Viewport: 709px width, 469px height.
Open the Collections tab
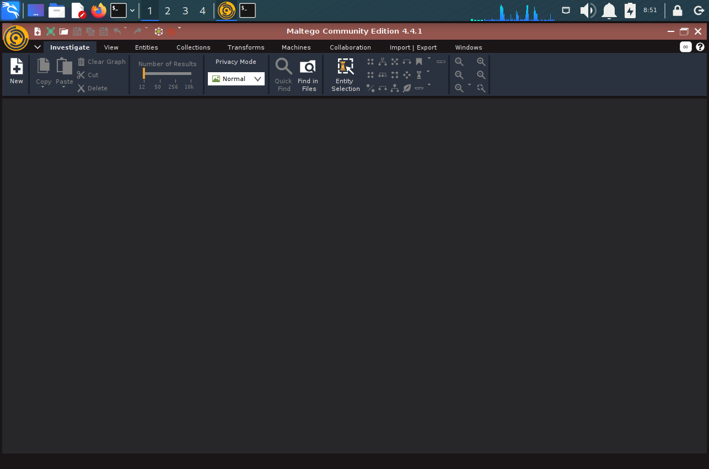pyautogui.click(x=194, y=47)
